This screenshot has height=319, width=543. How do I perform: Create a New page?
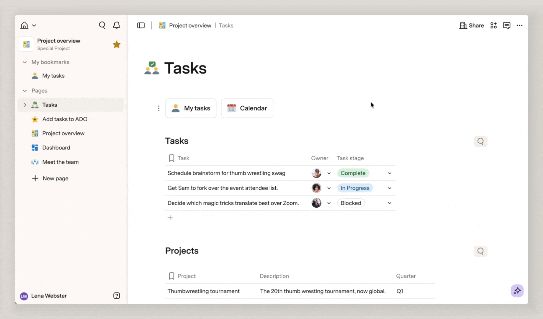(x=50, y=178)
